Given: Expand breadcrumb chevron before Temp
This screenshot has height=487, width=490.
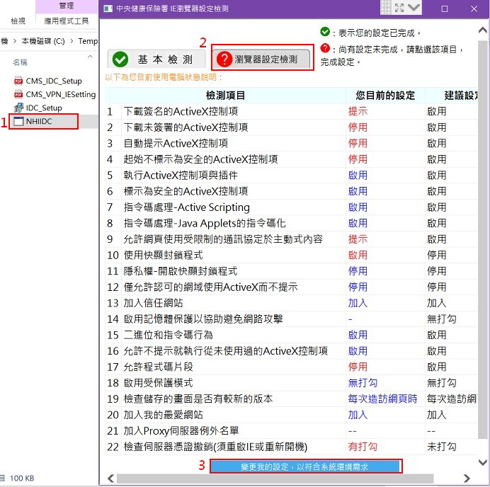Looking at the screenshot, I should click(x=72, y=41).
